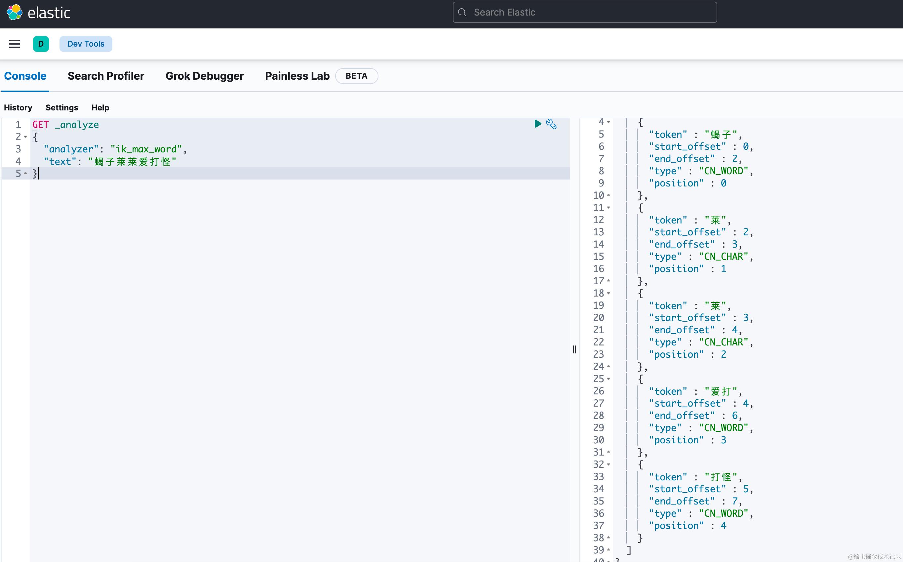Open console Settings
The width and height of the screenshot is (903, 562).
pos(62,107)
